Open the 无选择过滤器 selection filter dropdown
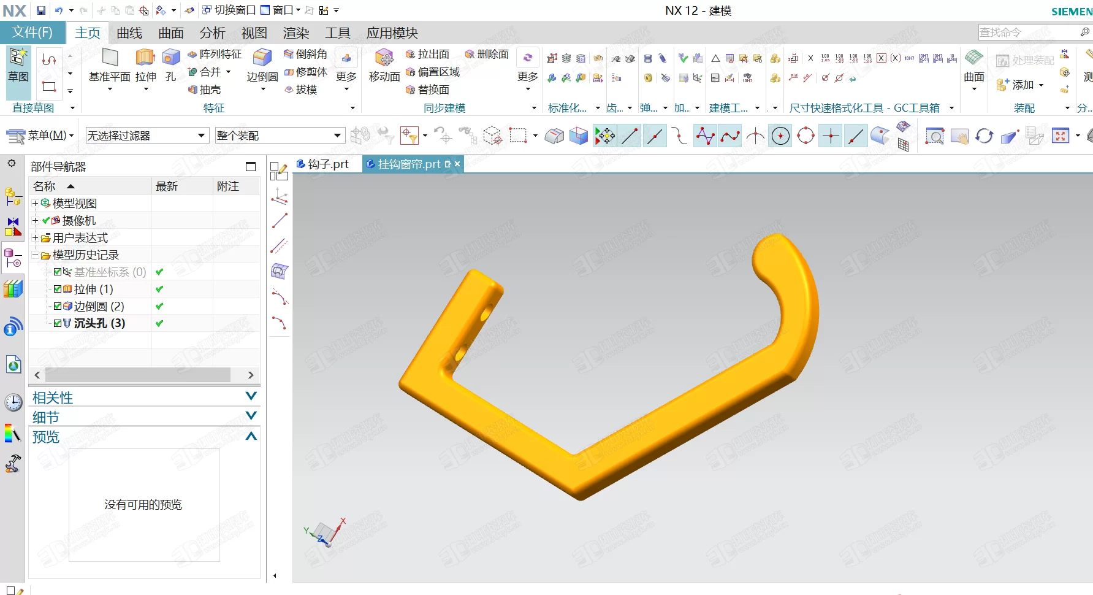This screenshot has width=1093, height=595. pos(147,136)
